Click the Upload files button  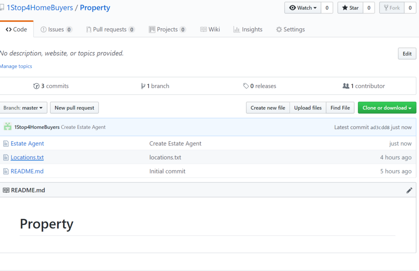coord(308,108)
